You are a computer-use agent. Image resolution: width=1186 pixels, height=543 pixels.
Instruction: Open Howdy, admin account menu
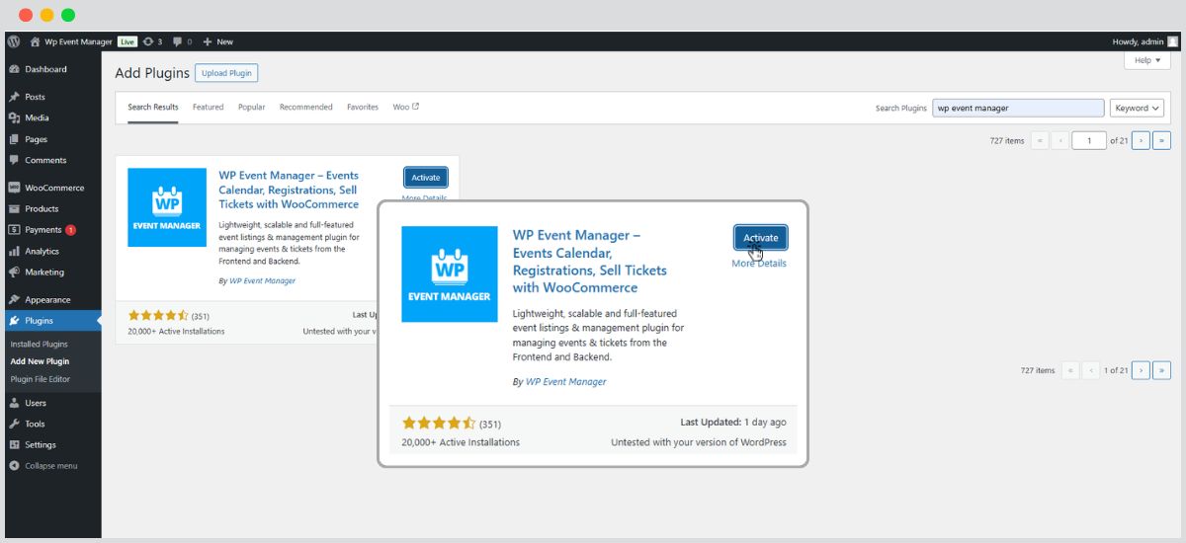coord(1144,41)
